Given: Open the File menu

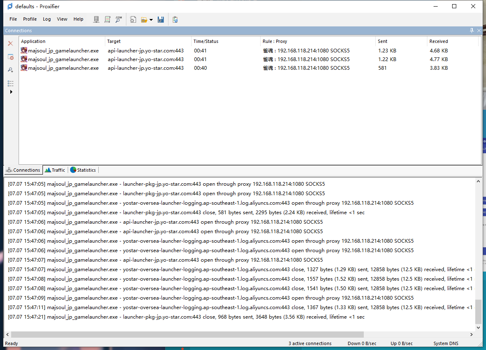Looking at the screenshot, I should pos(13,19).
